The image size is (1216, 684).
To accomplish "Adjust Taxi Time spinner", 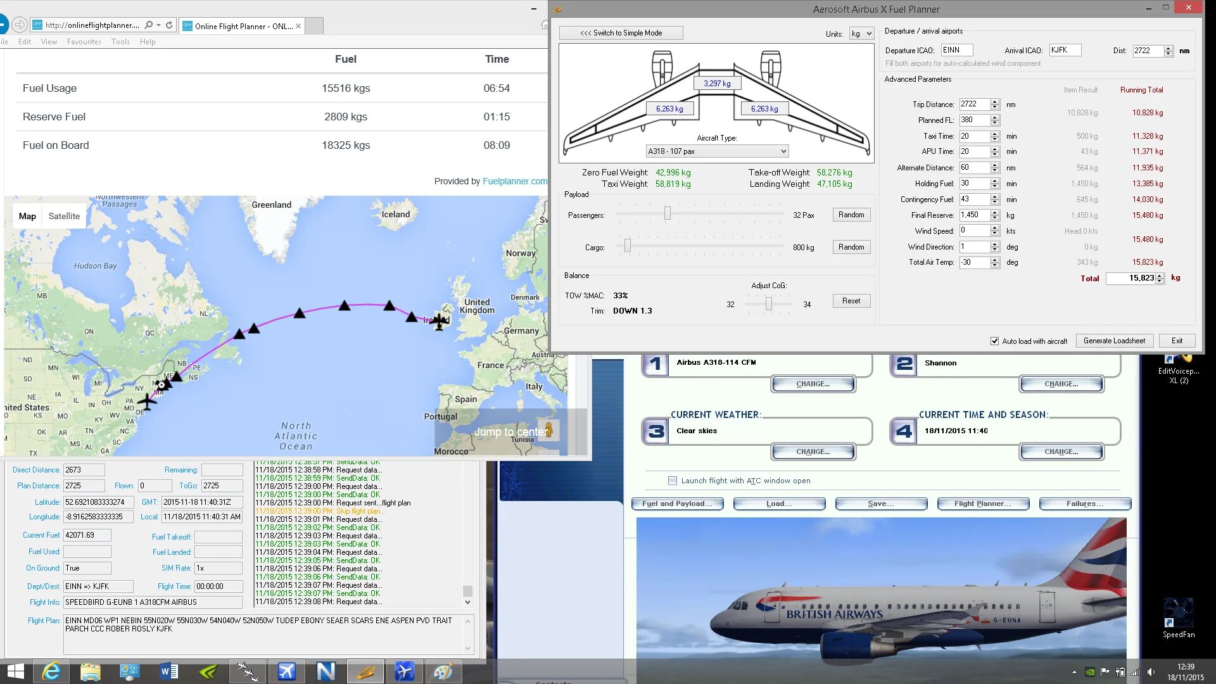I will pos(995,136).
